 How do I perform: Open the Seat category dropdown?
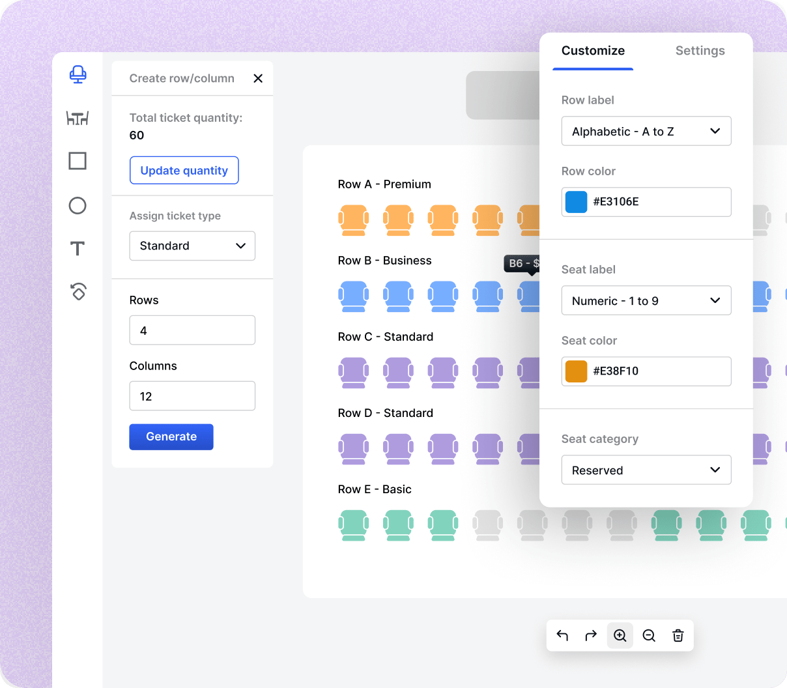pyautogui.click(x=646, y=470)
